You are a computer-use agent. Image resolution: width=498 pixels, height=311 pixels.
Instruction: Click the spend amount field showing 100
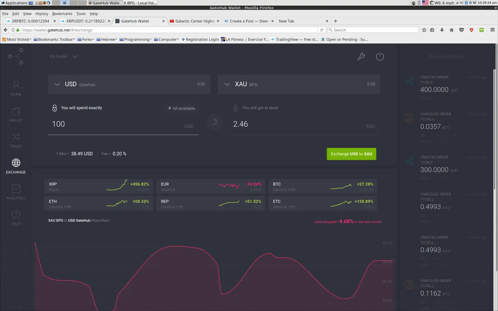(123, 124)
